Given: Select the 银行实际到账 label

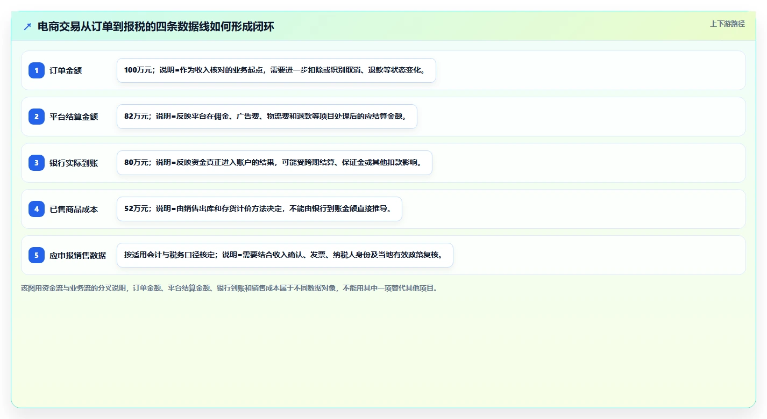Looking at the screenshot, I should pyautogui.click(x=74, y=163).
